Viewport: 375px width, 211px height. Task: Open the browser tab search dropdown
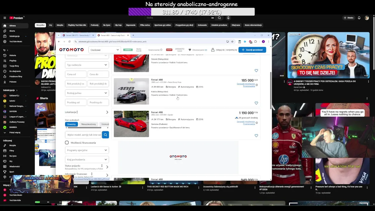(59, 35)
